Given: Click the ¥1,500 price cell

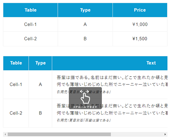Looking at the screenshot, I should (140, 39).
